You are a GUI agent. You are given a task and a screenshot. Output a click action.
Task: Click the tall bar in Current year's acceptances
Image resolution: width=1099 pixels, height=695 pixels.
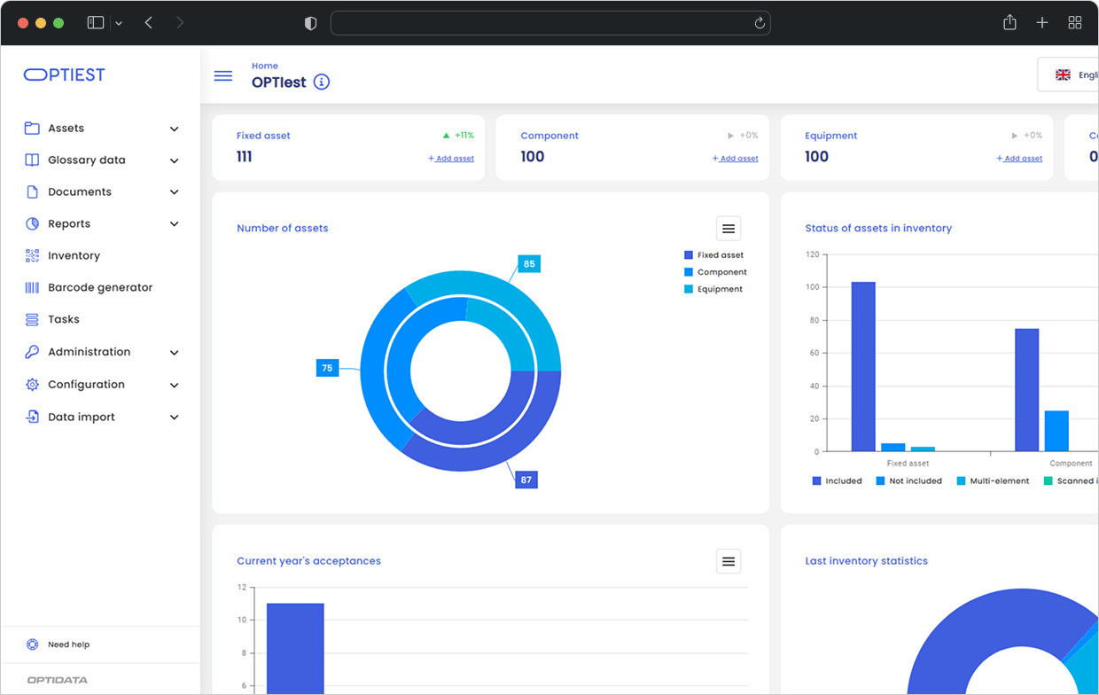pos(295,649)
